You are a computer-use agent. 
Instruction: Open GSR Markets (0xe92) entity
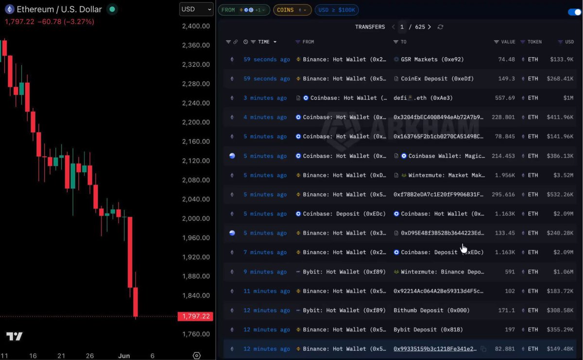pos(432,59)
